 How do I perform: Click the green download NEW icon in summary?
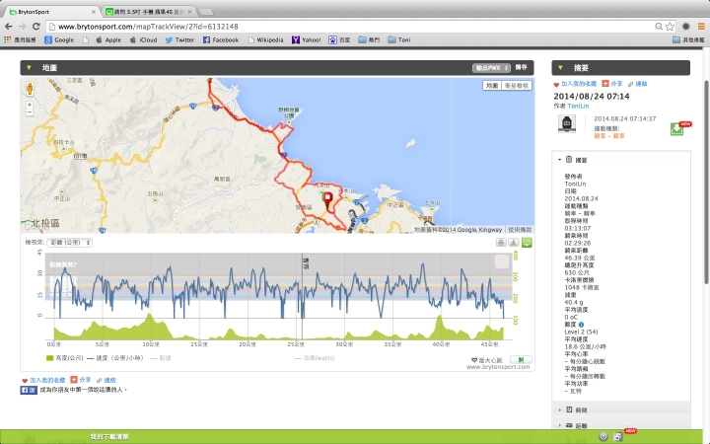click(676, 128)
